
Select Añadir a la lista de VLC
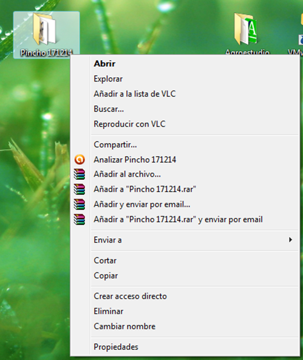pyautogui.click(x=135, y=94)
